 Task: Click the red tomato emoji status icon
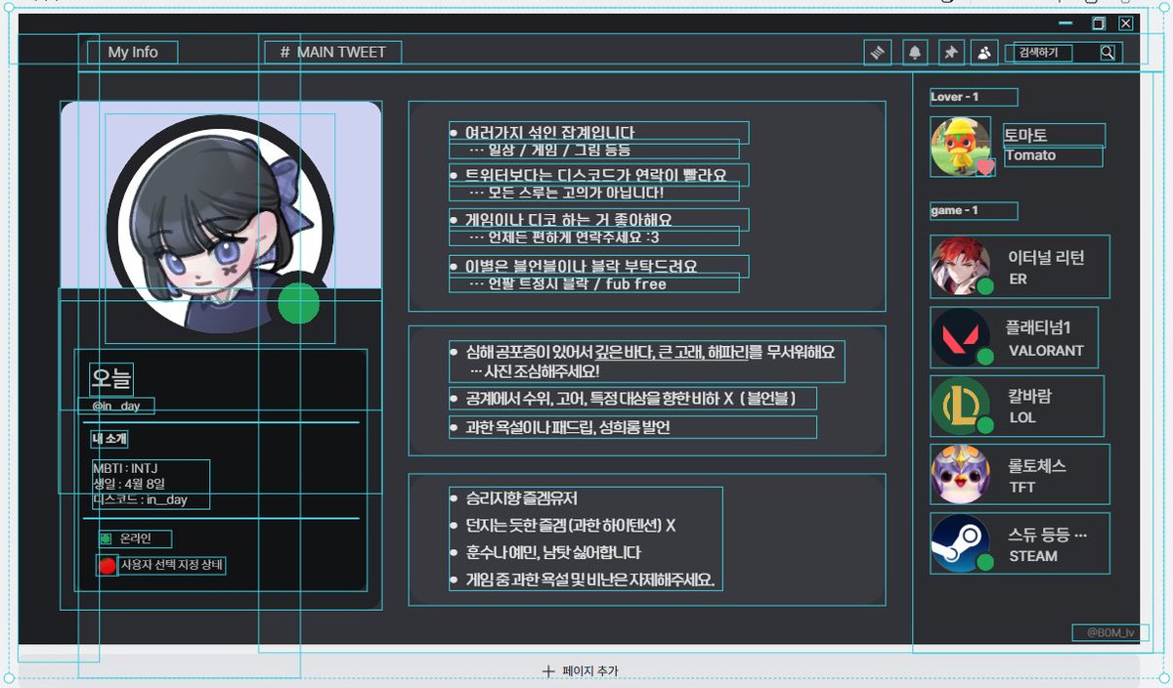107,565
